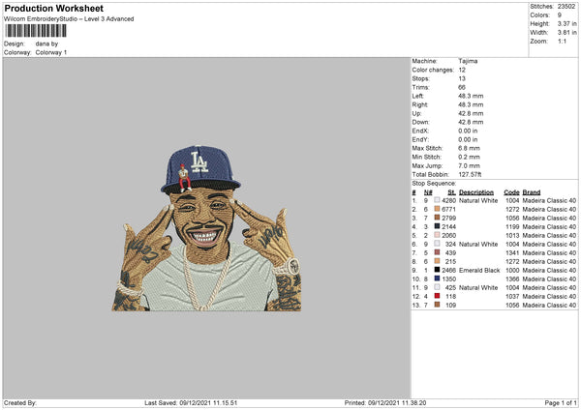Click the Max Stitch value 6.8 mm
581x410 pixels.
469,148
